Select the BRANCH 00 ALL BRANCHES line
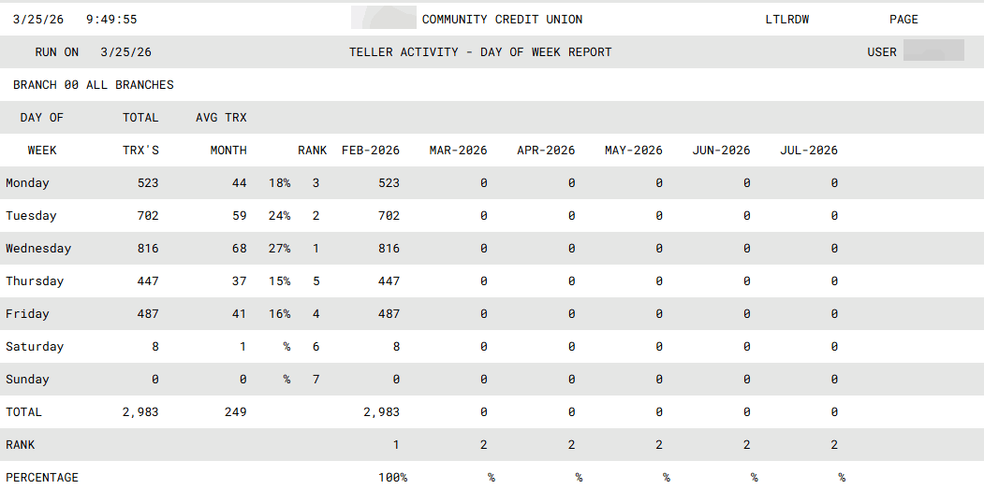The width and height of the screenshot is (984, 489). point(94,85)
